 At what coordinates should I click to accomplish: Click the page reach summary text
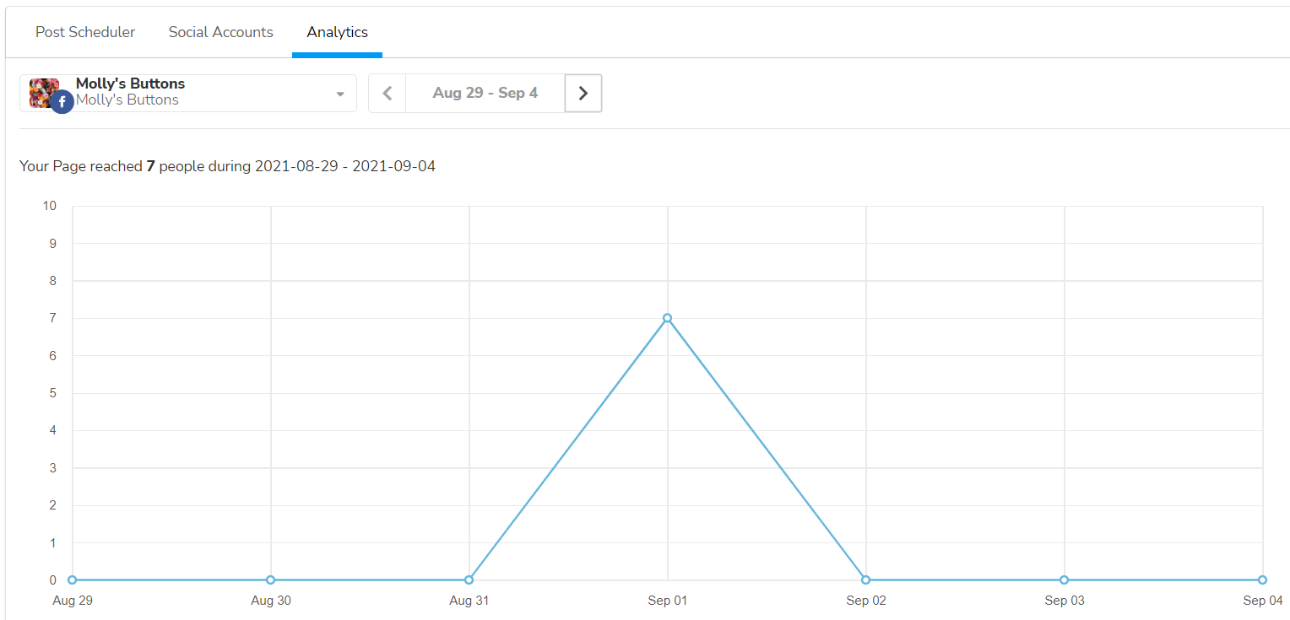[x=227, y=166]
